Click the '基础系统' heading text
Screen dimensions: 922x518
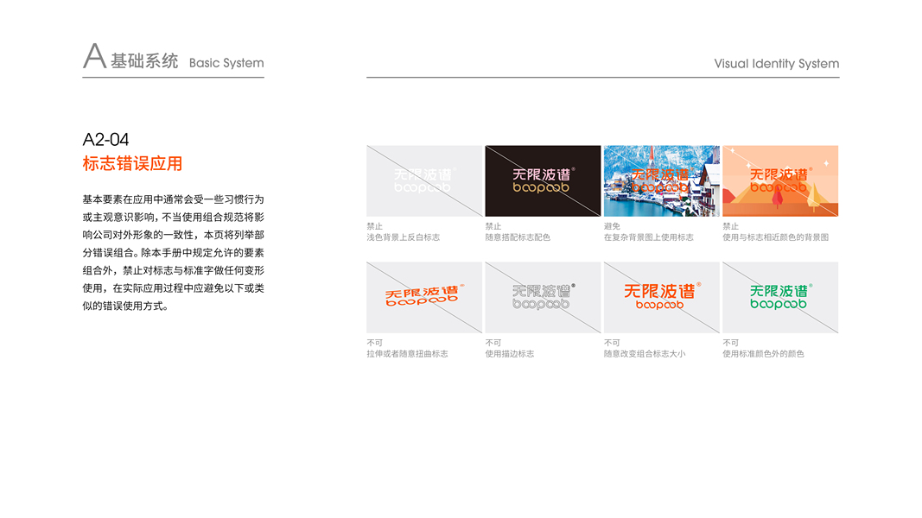click(x=144, y=61)
